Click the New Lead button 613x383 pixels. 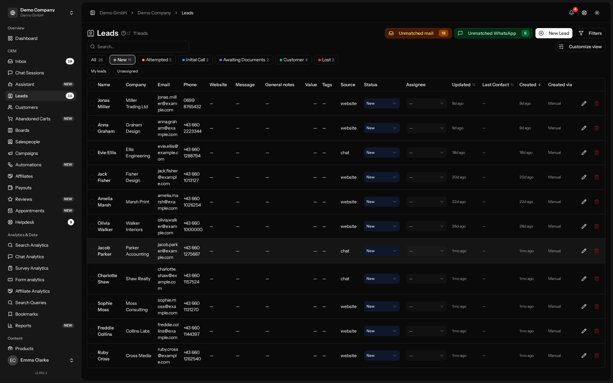pyautogui.click(x=554, y=33)
